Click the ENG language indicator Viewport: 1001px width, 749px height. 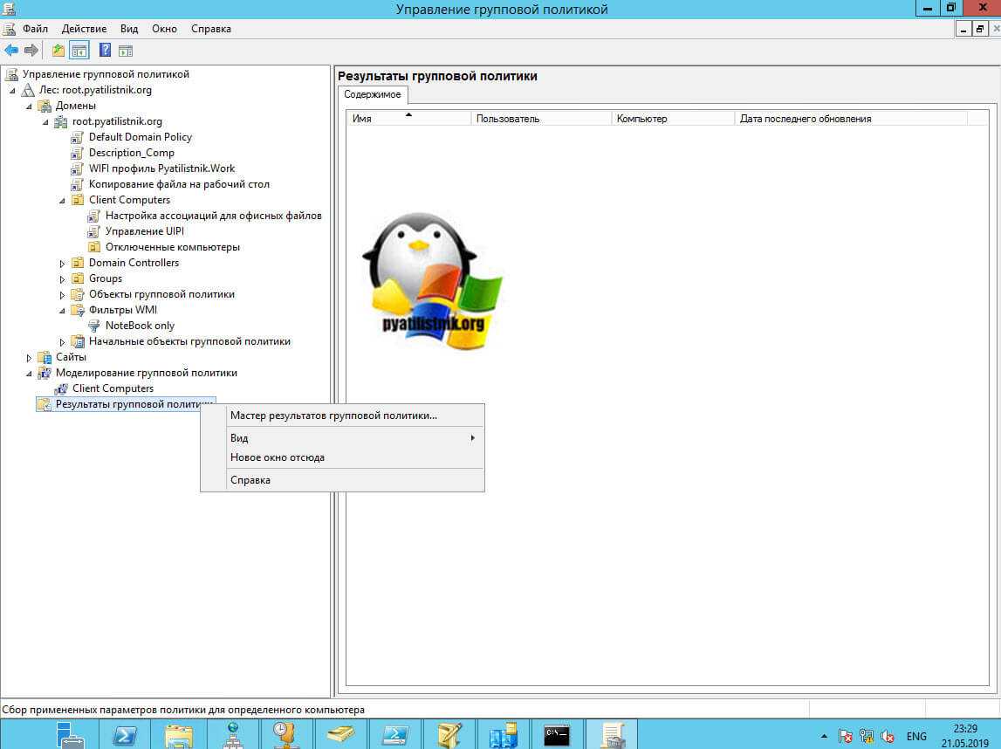tap(916, 736)
